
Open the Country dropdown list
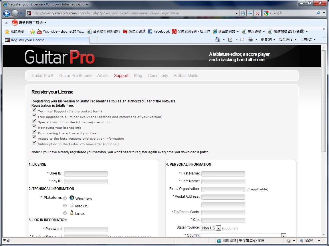tap(243, 235)
